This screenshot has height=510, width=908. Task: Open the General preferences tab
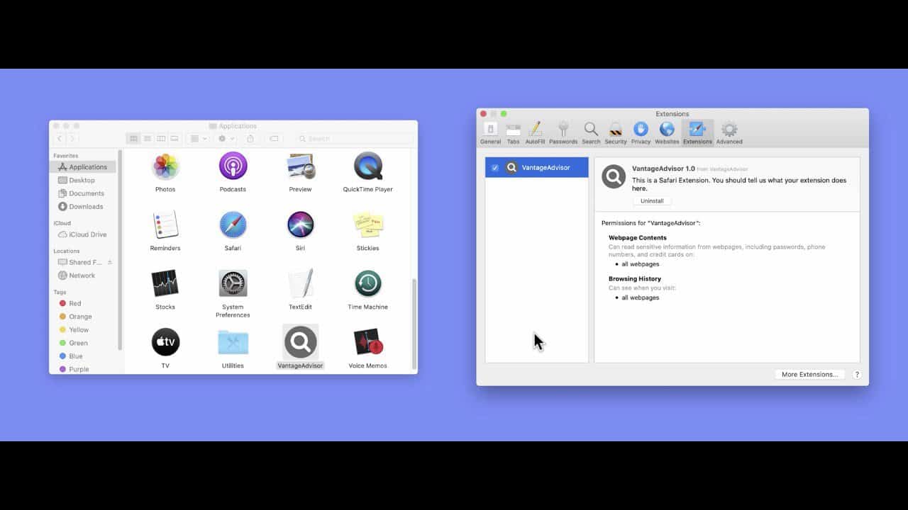490,132
